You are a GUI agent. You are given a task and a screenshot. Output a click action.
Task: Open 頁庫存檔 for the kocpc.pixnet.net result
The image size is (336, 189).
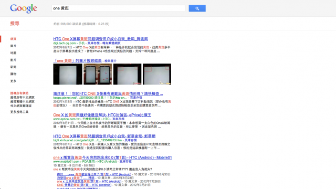[136, 98]
